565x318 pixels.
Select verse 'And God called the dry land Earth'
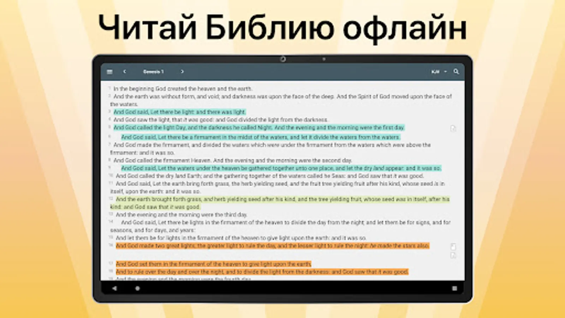(270, 176)
